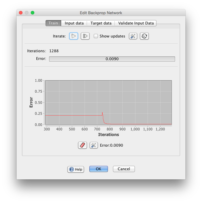Screen dimensions: 202x203
Task: Click the Help question mark icon
Action: 71,169
